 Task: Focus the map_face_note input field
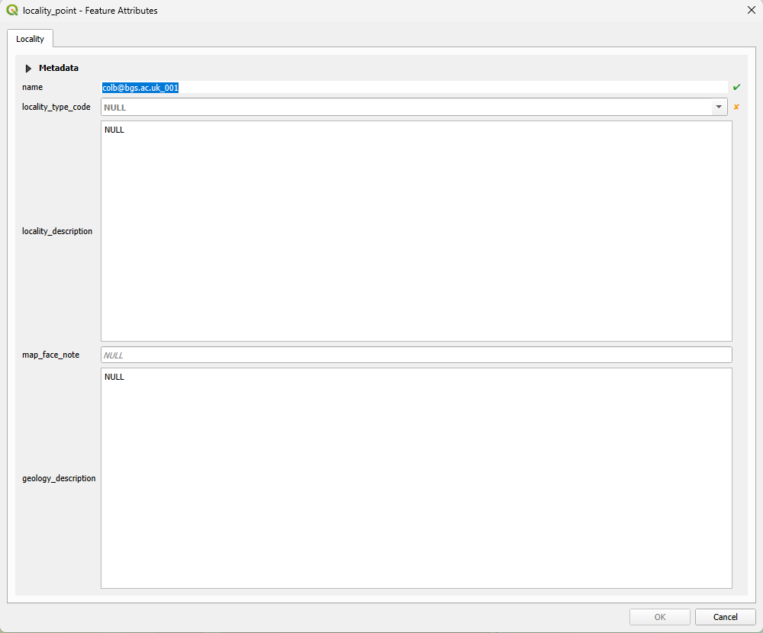pyautogui.click(x=417, y=355)
